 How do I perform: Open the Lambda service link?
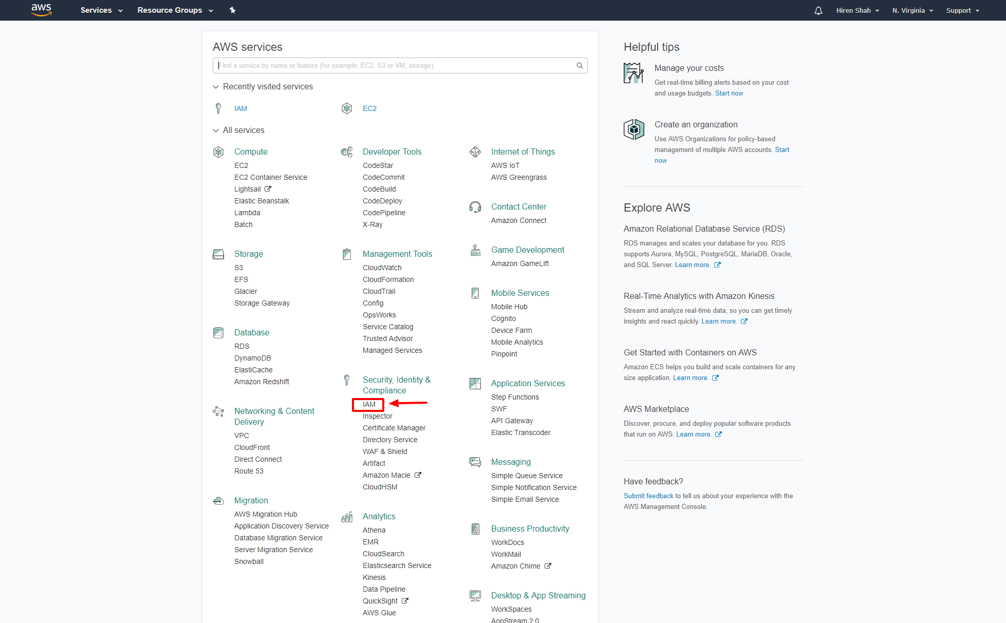[x=247, y=213]
